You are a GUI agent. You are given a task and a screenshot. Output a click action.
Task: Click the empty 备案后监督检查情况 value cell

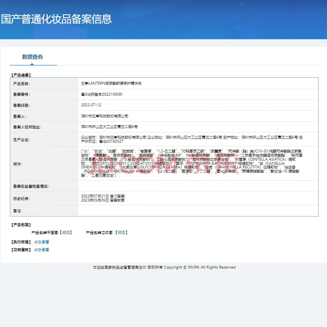coord(198,186)
